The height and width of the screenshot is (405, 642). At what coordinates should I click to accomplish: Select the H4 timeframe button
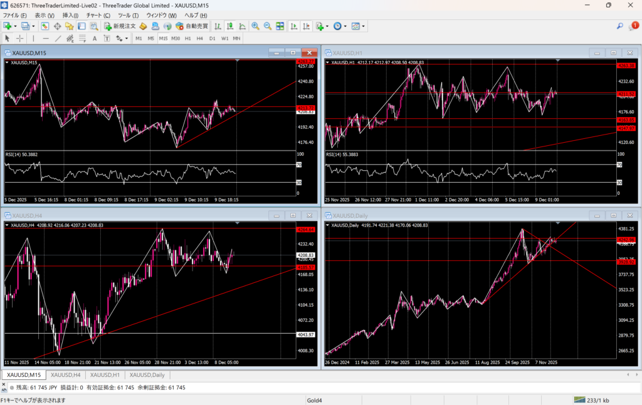[x=200, y=38]
